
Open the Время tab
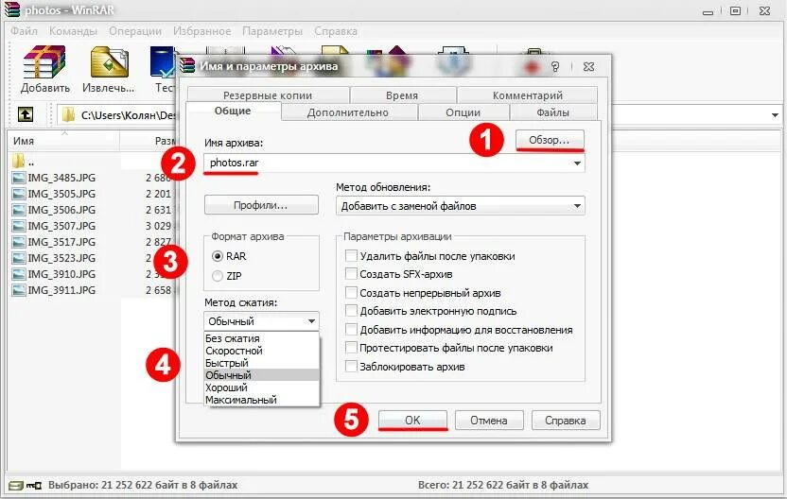(402, 95)
